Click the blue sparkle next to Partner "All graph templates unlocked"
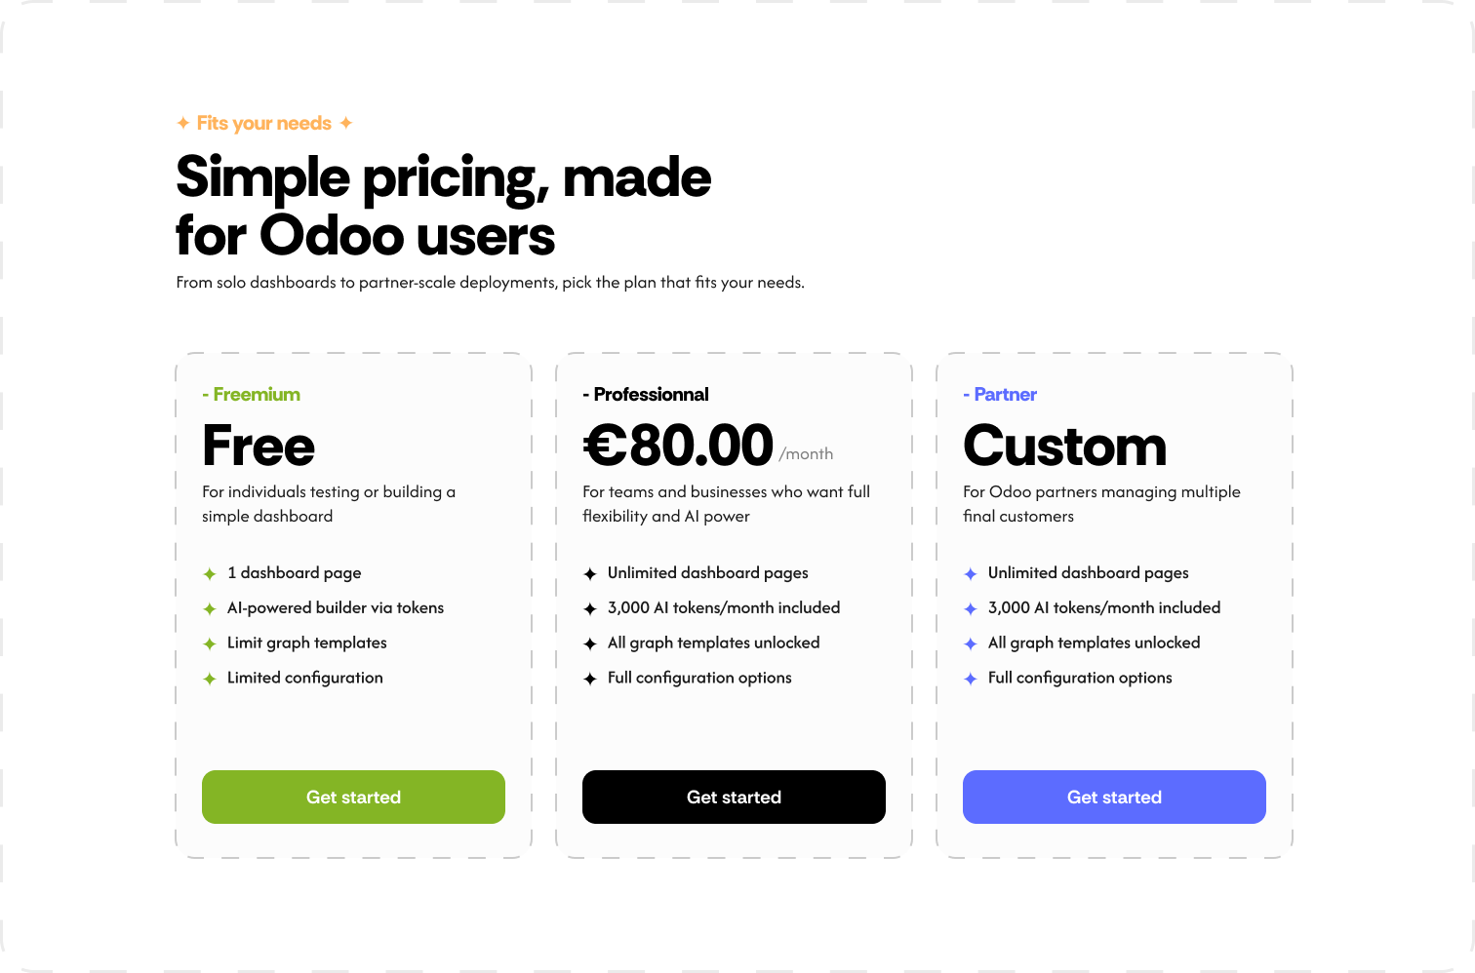The height and width of the screenshot is (973, 1475). [971, 644]
